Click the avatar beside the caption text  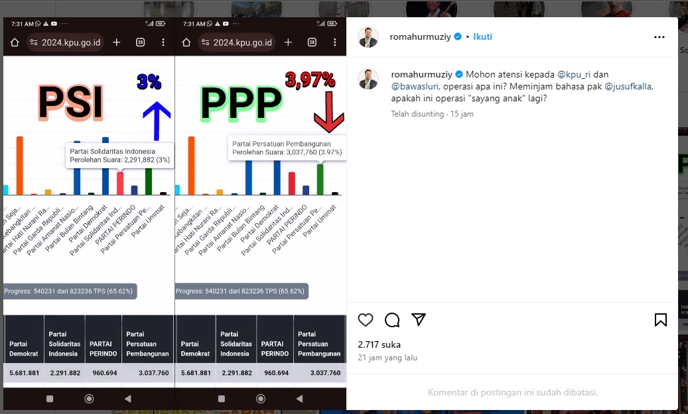coord(368,79)
